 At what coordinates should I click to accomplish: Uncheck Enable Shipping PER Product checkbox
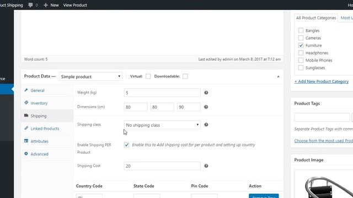[126, 145]
